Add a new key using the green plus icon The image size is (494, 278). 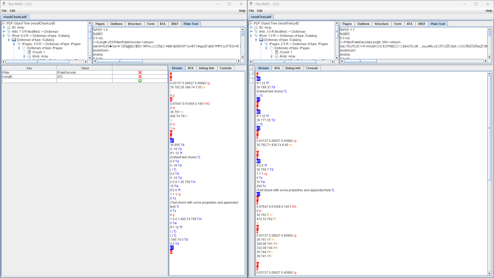point(140,81)
